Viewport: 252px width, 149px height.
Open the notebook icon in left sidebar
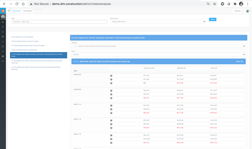tap(3, 46)
